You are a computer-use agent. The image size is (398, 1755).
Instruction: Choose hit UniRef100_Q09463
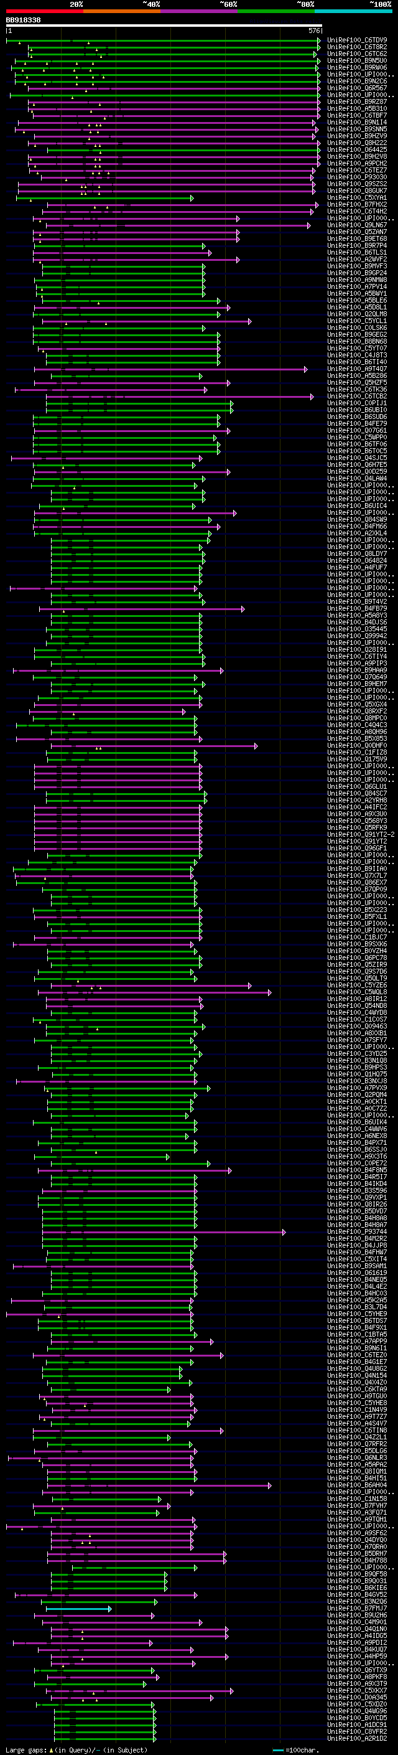click(x=357, y=1026)
